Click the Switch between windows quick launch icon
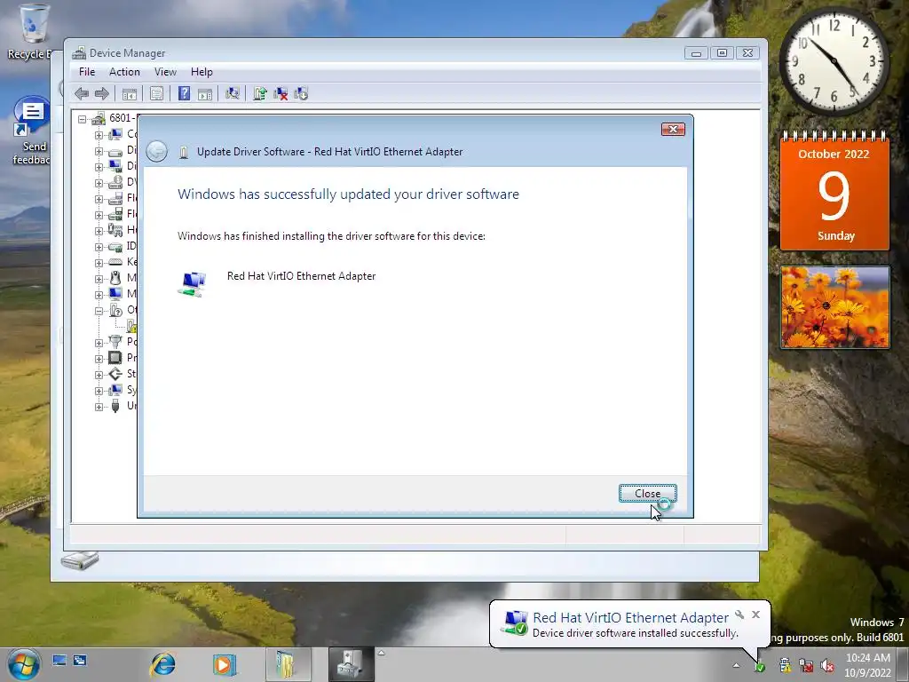Viewport: 909px width, 682px height. click(x=80, y=660)
